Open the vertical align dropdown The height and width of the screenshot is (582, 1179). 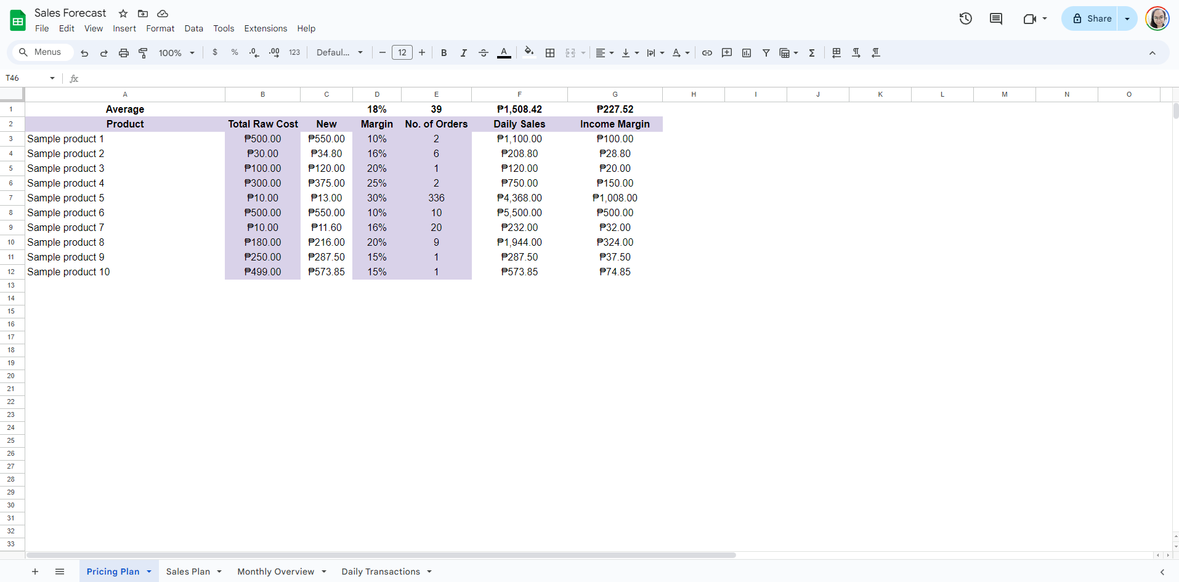click(x=630, y=53)
